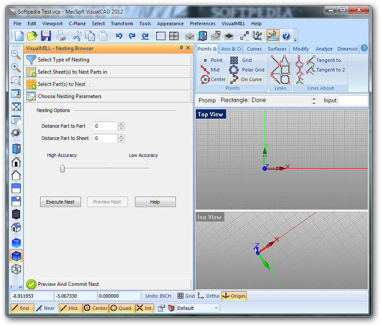Open the Transform menu
This screenshot has width=381, height=326.
click(122, 24)
